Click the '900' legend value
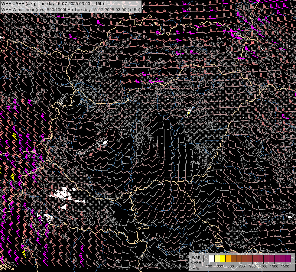The width and height of the screenshot is (296, 272). pyautogui.click(x=252, y=266)
